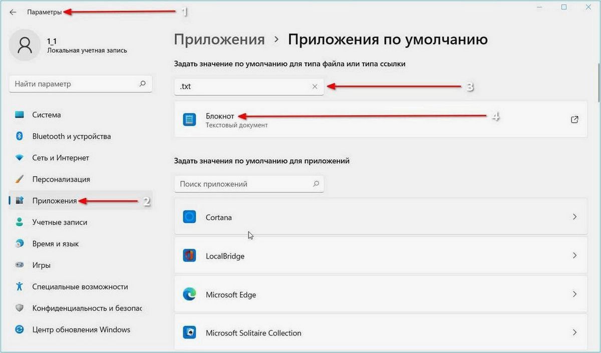
Task: Click Приложения по умолчанию heading
Action: pos(388,40)
